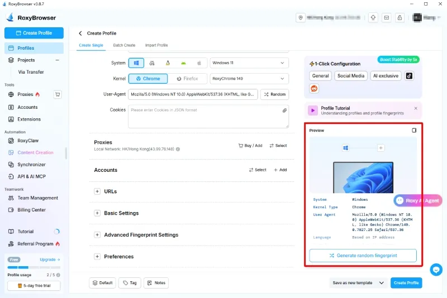
Task: Open the Roxy AI Agent bubble
Action: [418, 201]
